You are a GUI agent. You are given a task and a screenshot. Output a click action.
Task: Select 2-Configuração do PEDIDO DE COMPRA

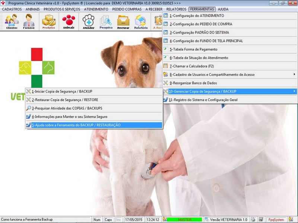coord(230,24)
